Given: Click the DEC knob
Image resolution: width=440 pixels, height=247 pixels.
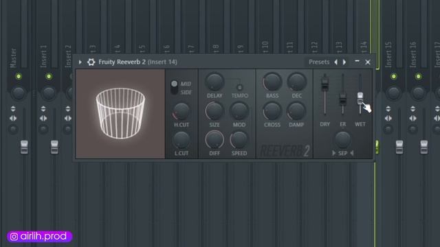Looking at the screenshot, I should (x=296, y=82).
